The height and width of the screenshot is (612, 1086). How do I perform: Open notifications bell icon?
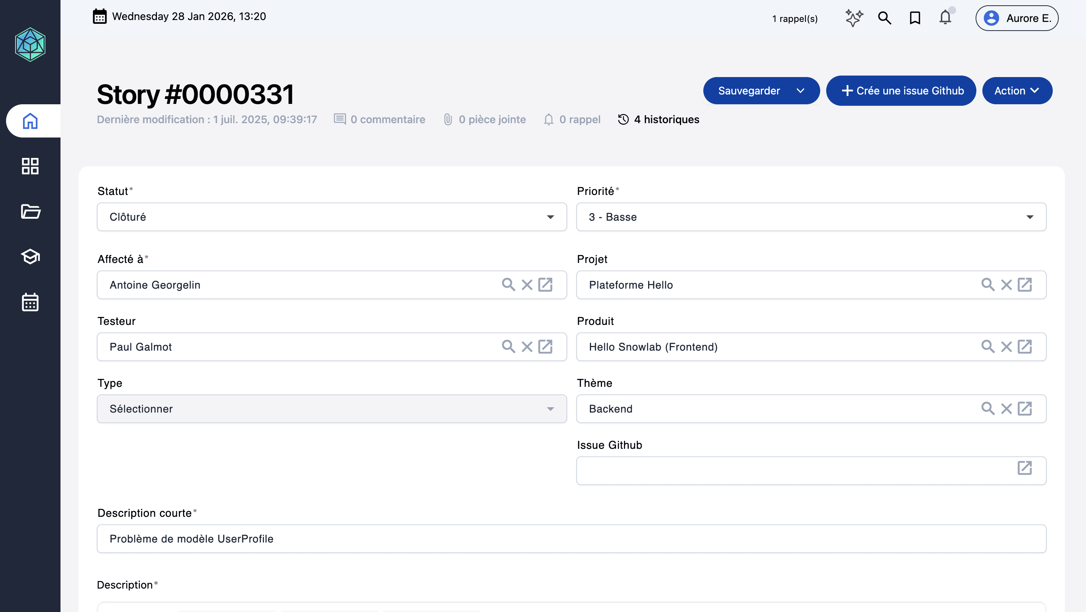pyautogui.click(x=945, y=18)
